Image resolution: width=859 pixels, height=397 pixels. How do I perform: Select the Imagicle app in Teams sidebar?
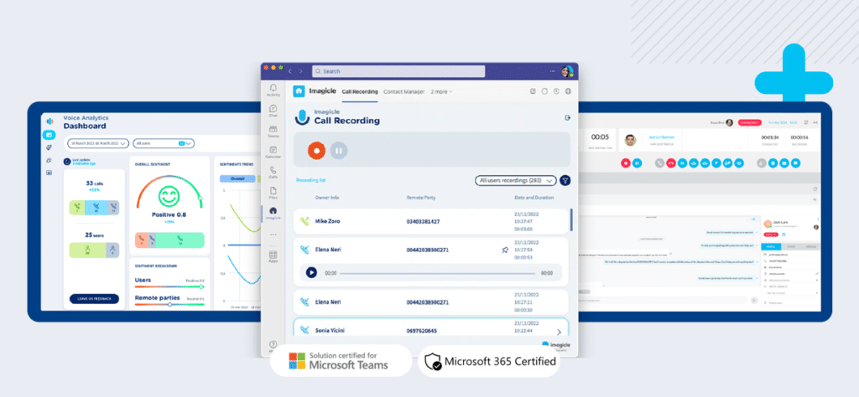[273, 213]
